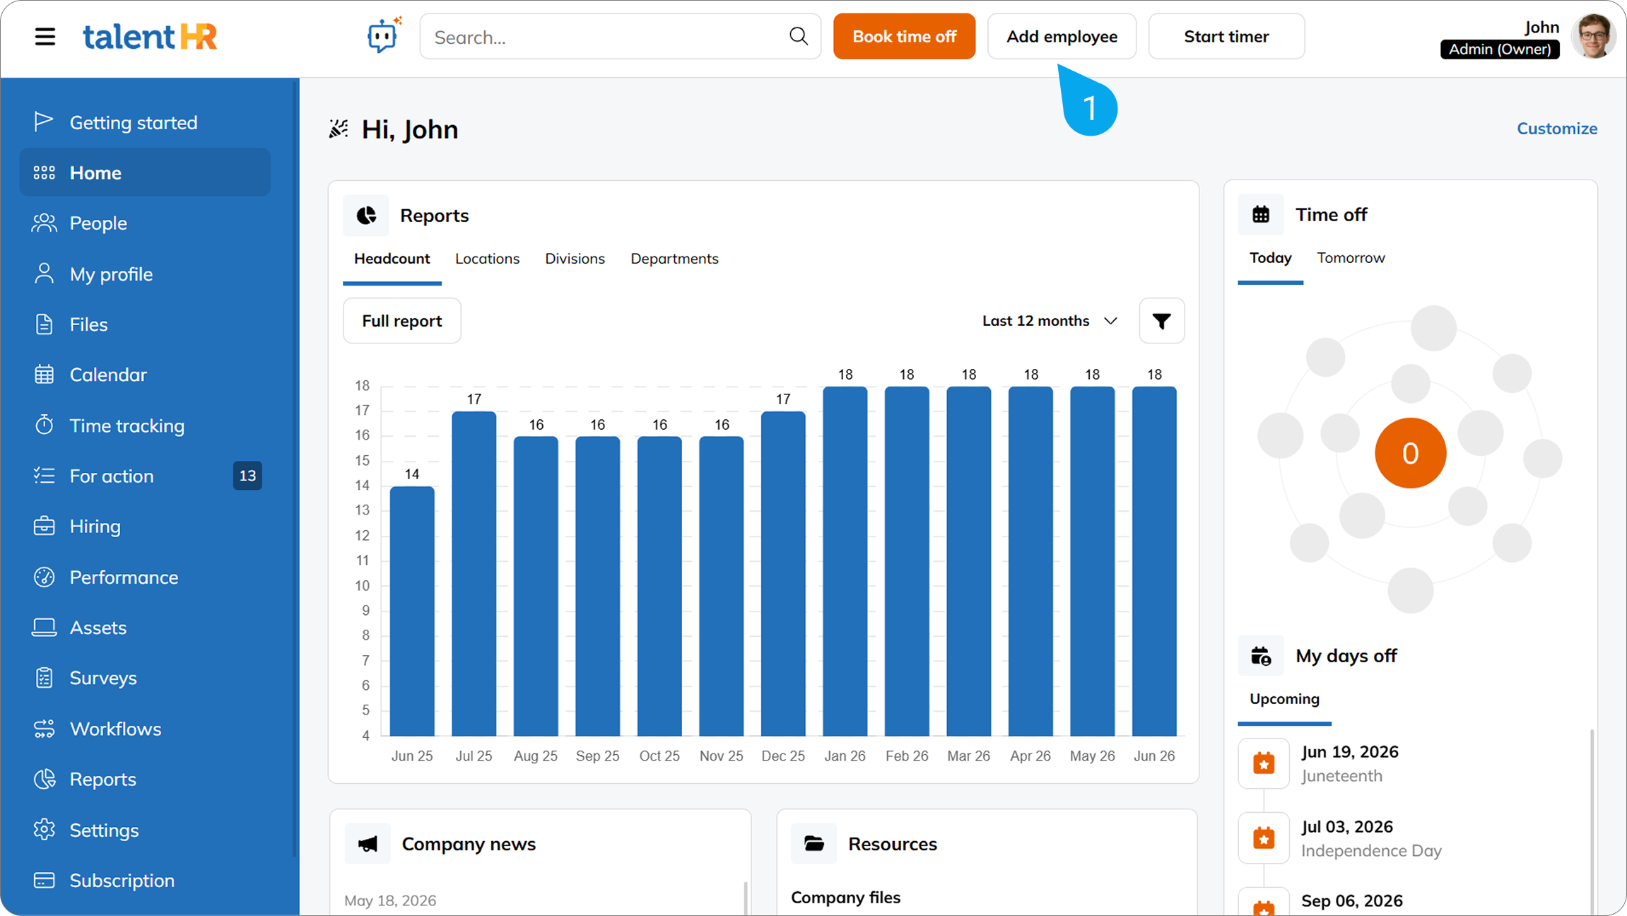Viewport: 1627px width, 916px height.
Task: Click the For action list icon
Action: tap(44, 476)
